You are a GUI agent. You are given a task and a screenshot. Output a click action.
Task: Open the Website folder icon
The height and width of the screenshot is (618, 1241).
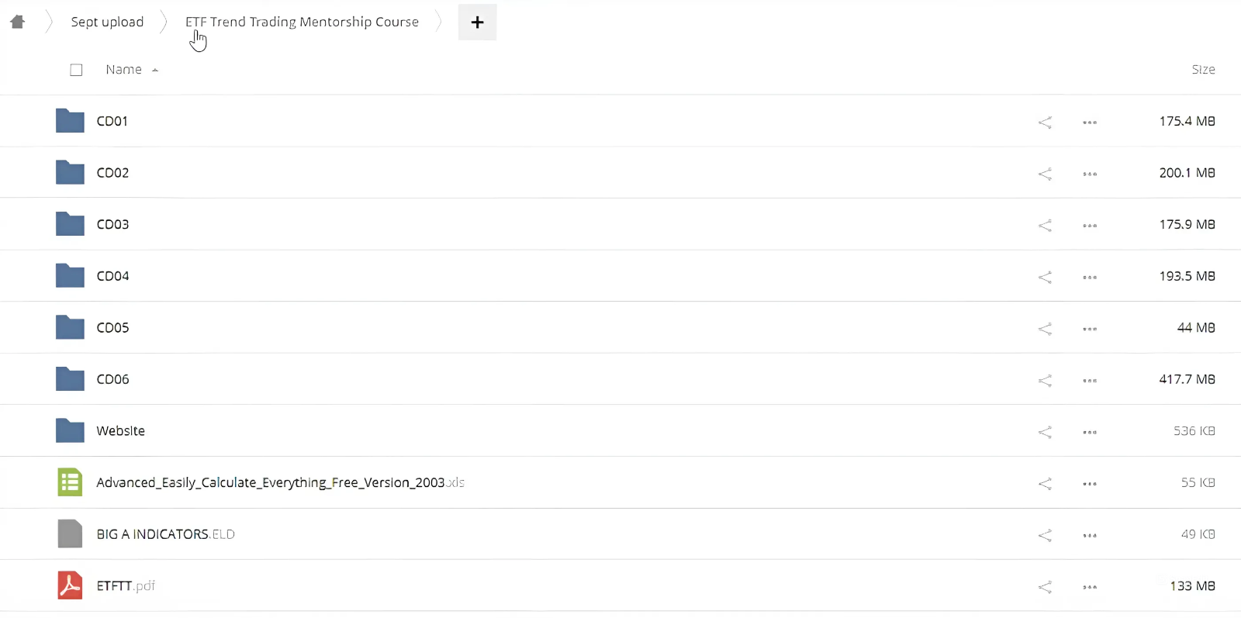point(70,430)
